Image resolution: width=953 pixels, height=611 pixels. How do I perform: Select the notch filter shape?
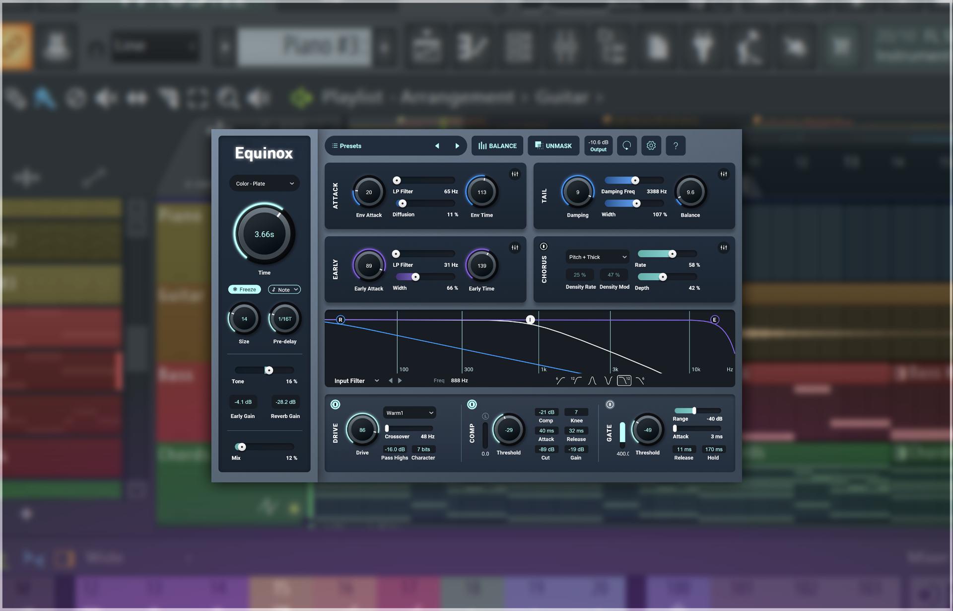coord(608,381)
